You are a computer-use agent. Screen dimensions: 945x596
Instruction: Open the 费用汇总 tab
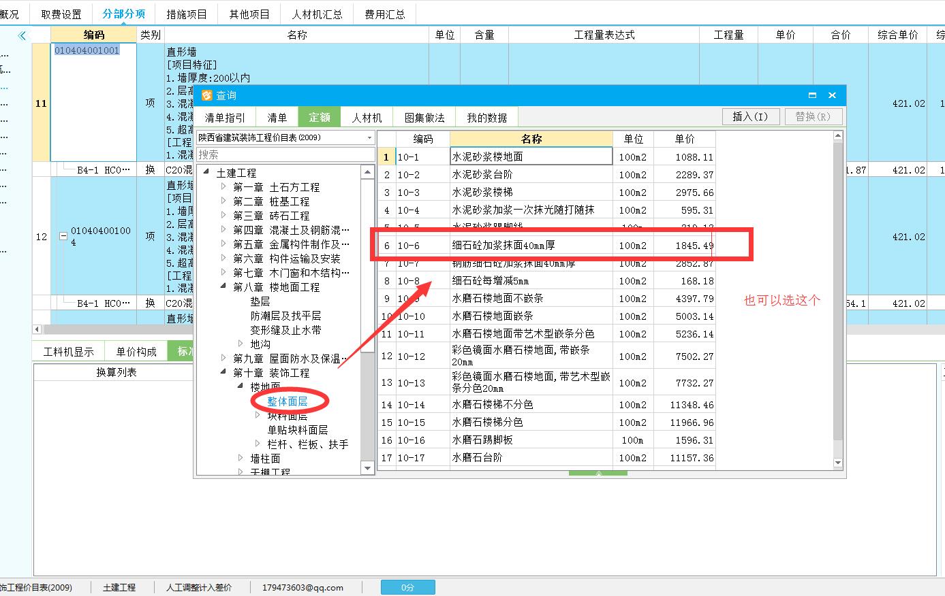pyautogui.click(x=384, y=14)
